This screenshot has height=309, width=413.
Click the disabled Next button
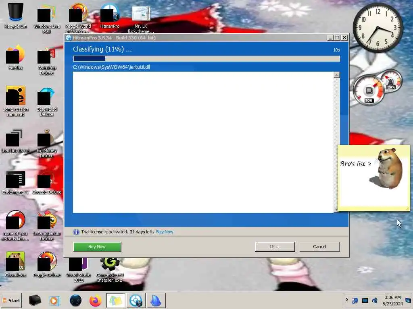point(275,247)
